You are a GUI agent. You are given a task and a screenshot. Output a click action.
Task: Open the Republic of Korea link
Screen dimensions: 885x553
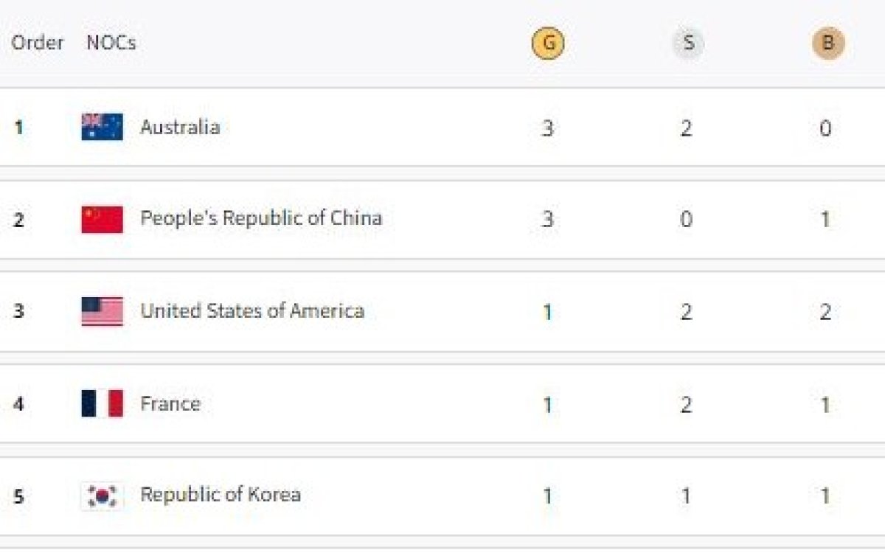[221, 494]
